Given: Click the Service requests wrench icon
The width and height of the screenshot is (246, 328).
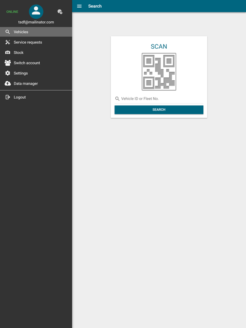Looking at the screenshot, I should coord(8,42).
